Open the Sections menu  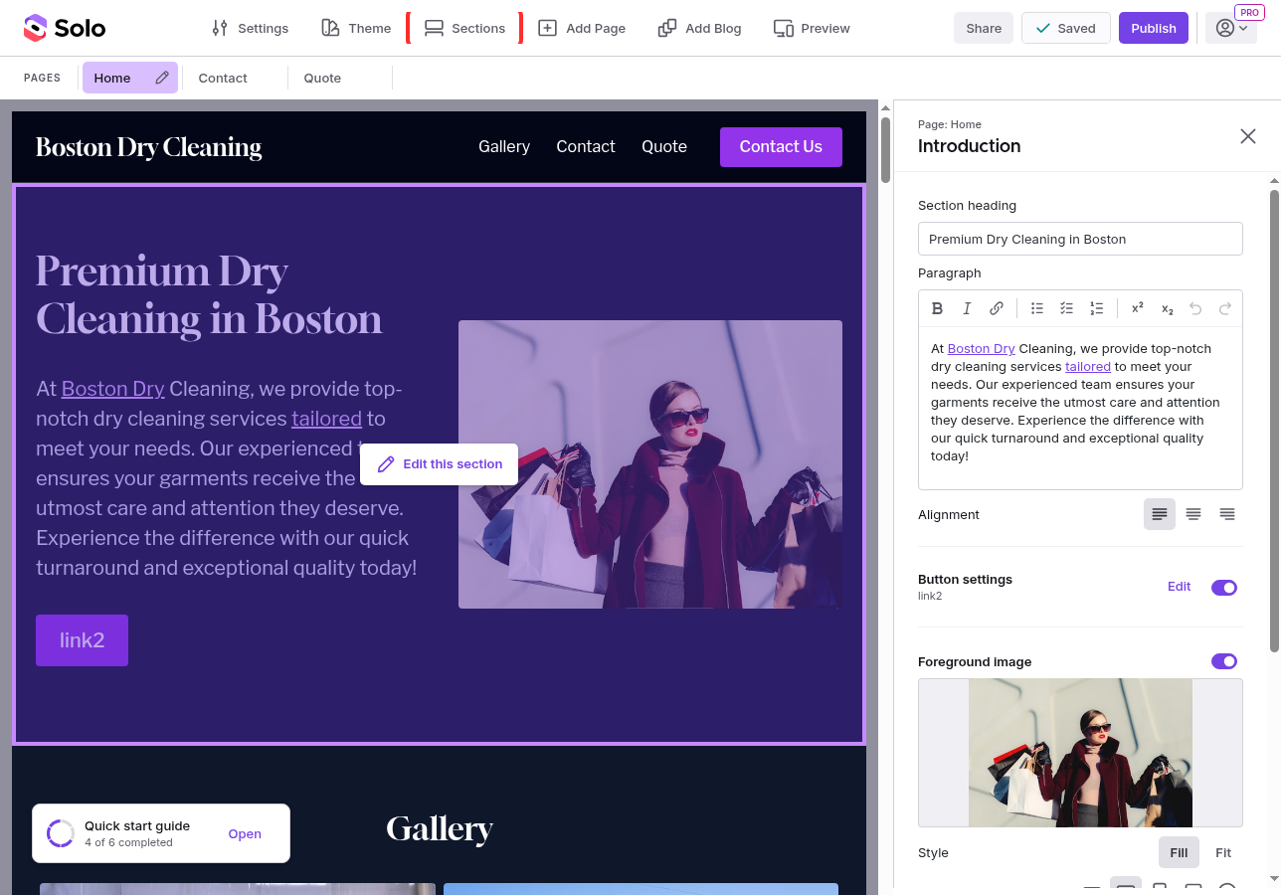pos(464,28)
